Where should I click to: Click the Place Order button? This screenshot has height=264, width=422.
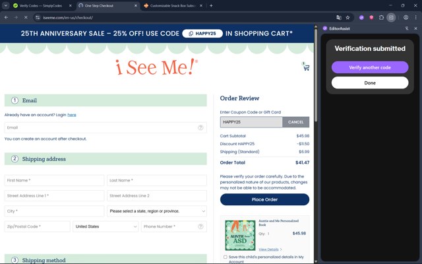[264, 199]
